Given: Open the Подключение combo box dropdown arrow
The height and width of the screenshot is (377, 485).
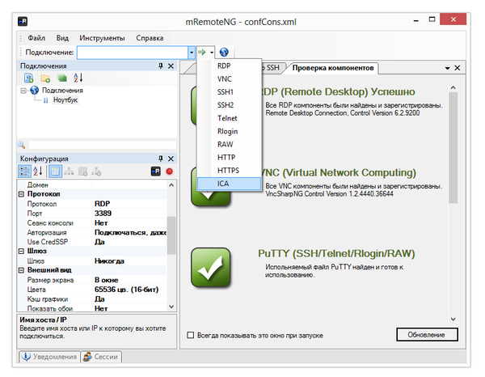Looking at the screenshot, I should point(192,53).
